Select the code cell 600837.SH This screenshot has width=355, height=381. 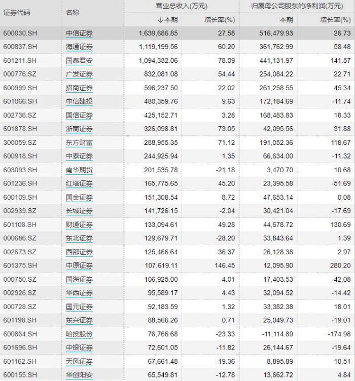click(20, 47)
